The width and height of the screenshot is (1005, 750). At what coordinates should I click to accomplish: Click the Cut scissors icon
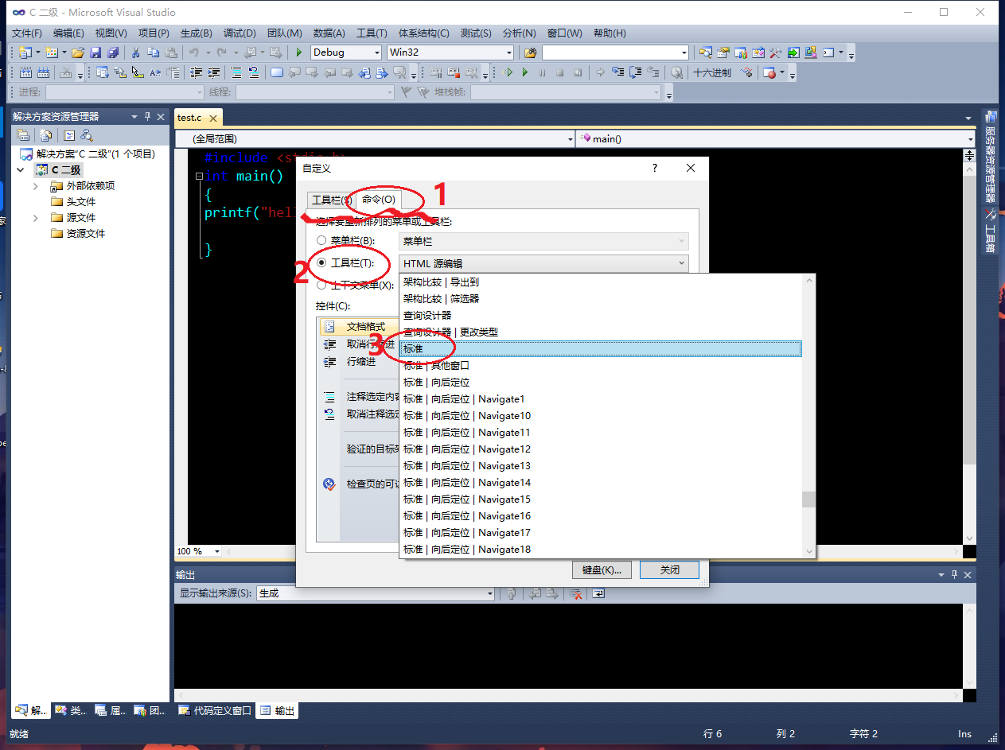[135, 52]
